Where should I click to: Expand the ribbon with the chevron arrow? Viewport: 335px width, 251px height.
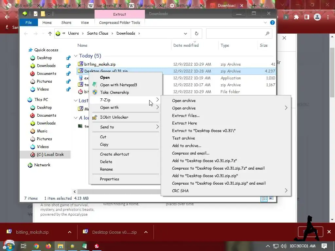(x=265, y=23)
